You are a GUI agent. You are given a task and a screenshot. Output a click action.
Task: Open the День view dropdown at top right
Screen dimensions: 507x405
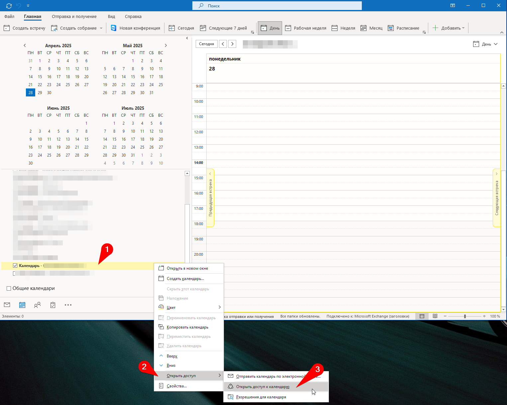485,44
